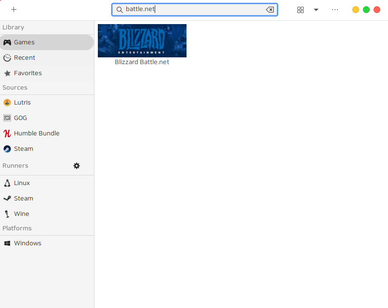The width and height of the screenshot is (388, 308).
Task: Click the Blizzard Battle.net game title
Action: click(x=142, y=62)
